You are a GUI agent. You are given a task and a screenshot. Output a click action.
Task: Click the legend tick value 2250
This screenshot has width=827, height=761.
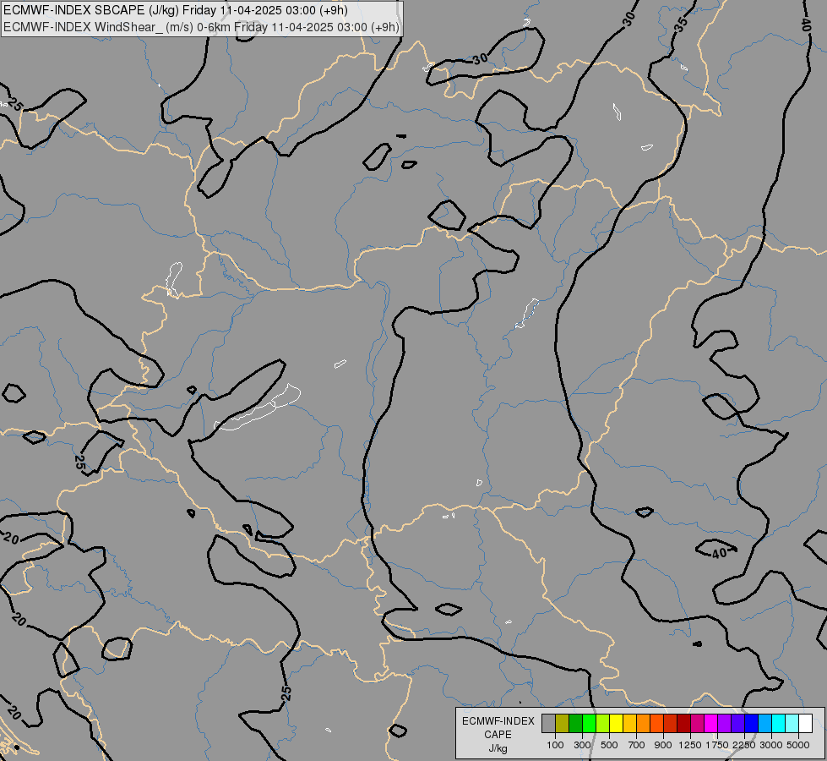743,745
